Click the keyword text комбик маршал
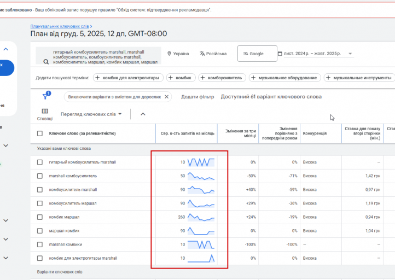This screenshot has width=395, height=280. click(x=64, y=217)
